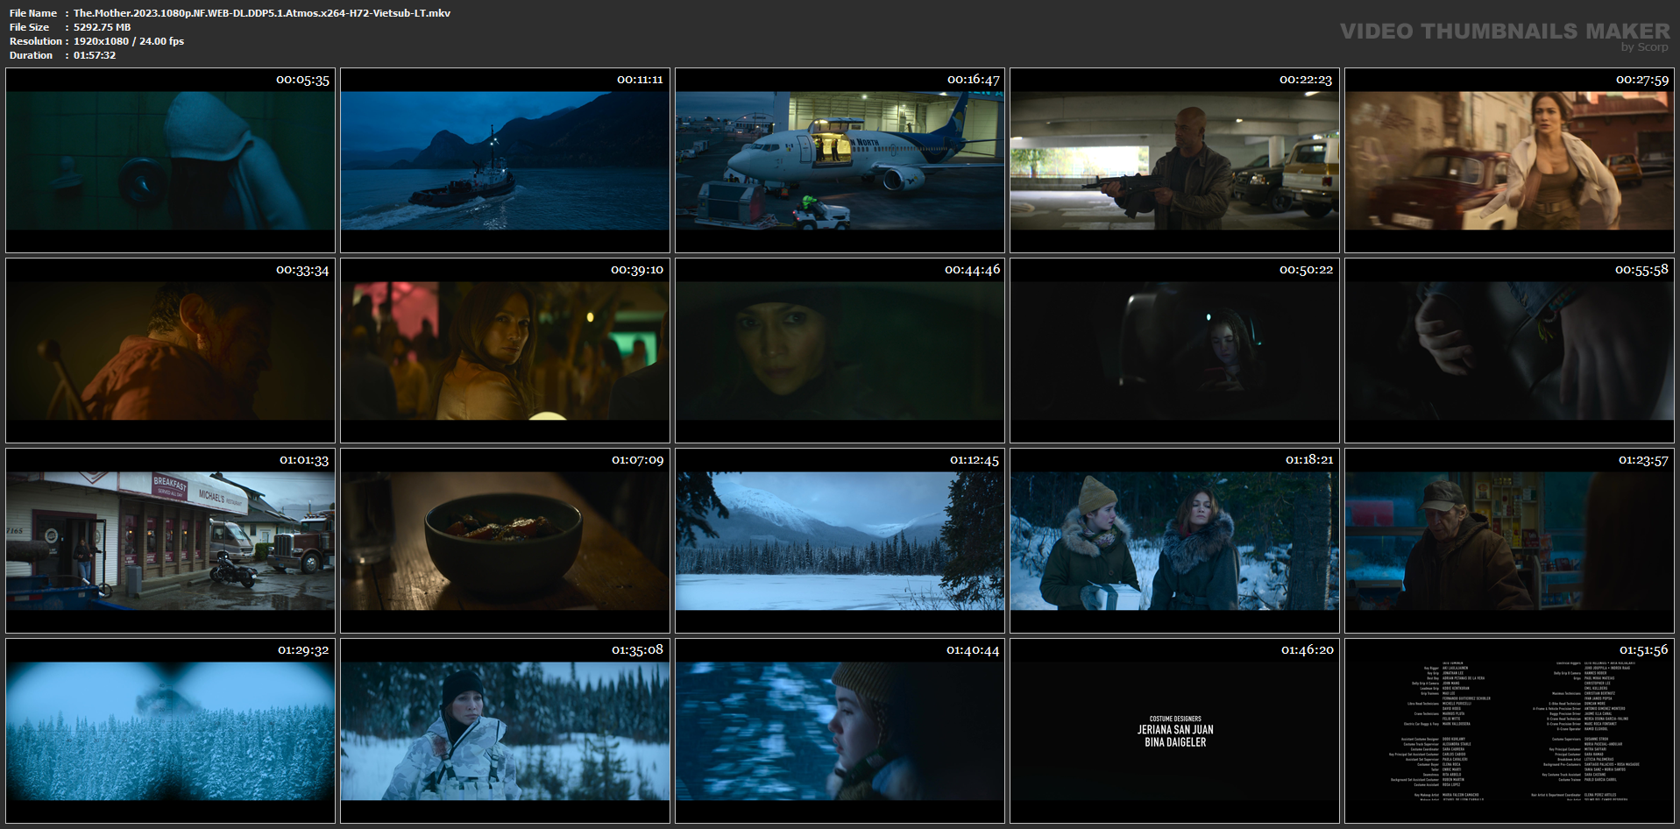Click the timestamp 00:50:22
Screen dimensions: 1680x829
point(1306,270)
